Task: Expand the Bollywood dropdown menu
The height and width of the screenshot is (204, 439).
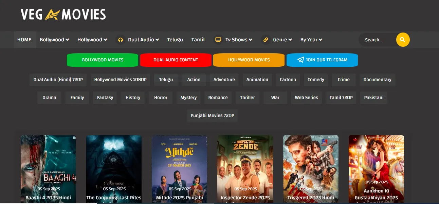Action: [54, 40]
